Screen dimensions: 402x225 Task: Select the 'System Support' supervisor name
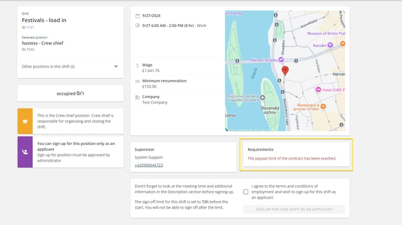(x=148, y=157)
